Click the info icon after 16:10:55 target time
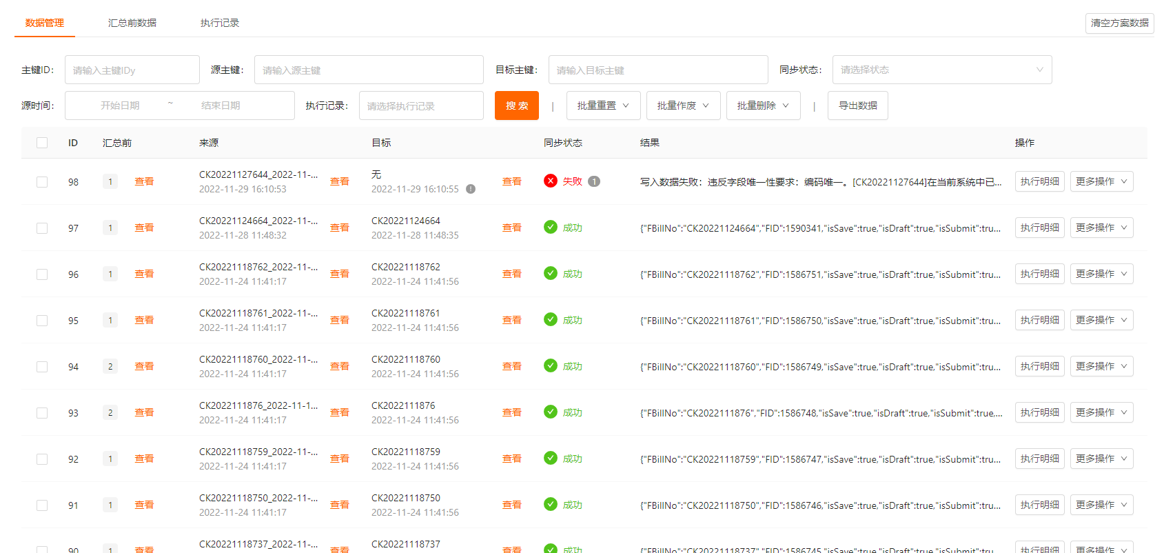1164x553 pixels. [471, 189]
